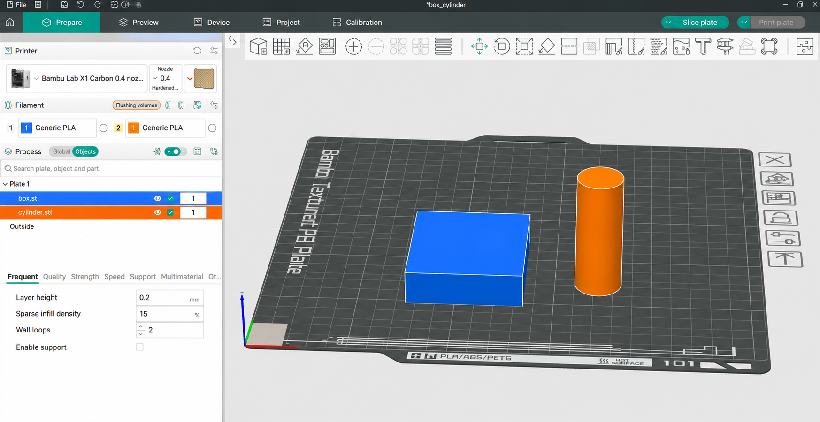Click the printer refresh sync icon

click(x=197, y=51)
